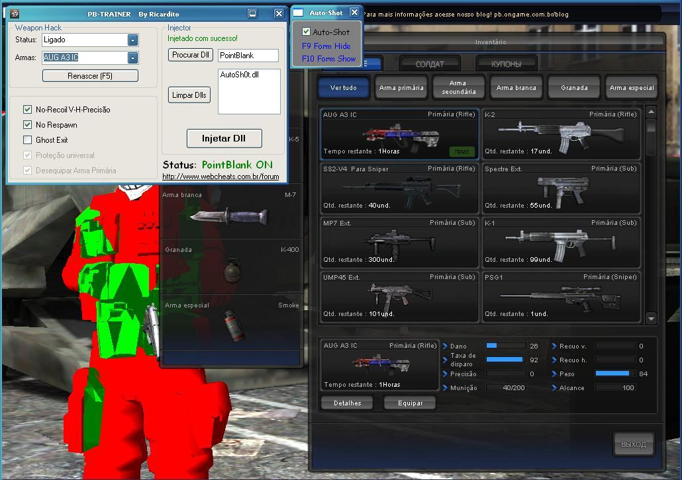Choose the SS2-V4 Para Sniper weapon
682x480 pixels.
point(399,188)
